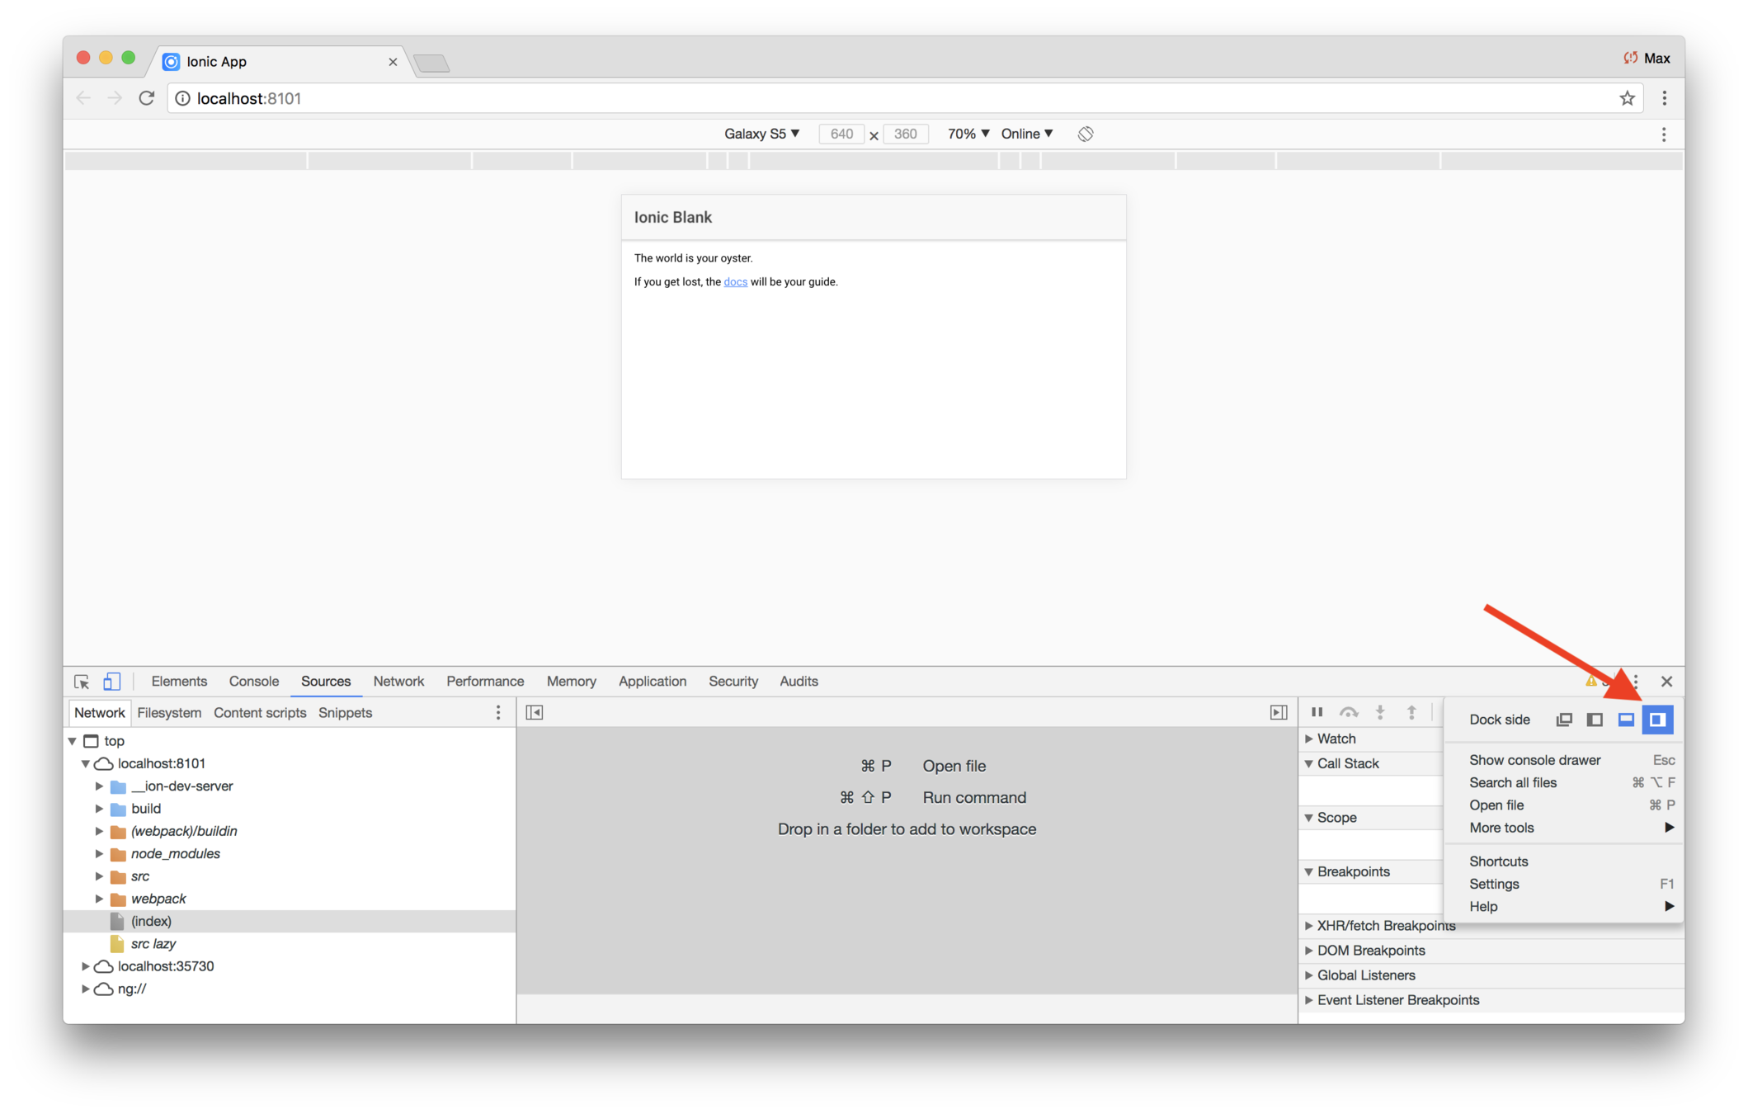Switch to Snippets navigator tab
Viewport: 1748px width, 1114px height.
[345, 713]
